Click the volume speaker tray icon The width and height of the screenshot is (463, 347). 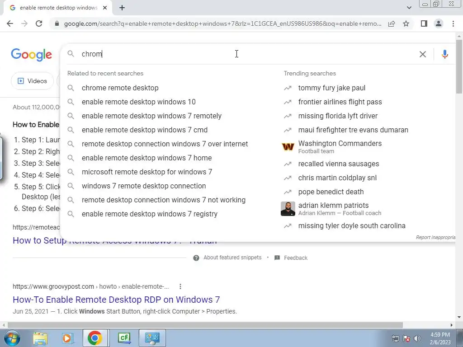(x=417, y=338)
